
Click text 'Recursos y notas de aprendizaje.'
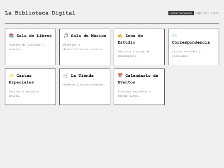tap(134, 54)
